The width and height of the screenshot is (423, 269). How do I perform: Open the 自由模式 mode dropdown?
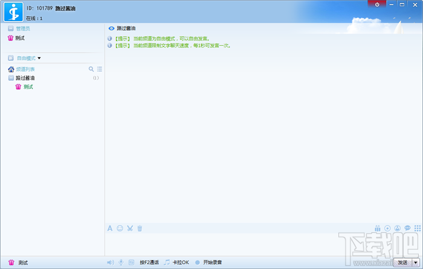coord(39,58)
